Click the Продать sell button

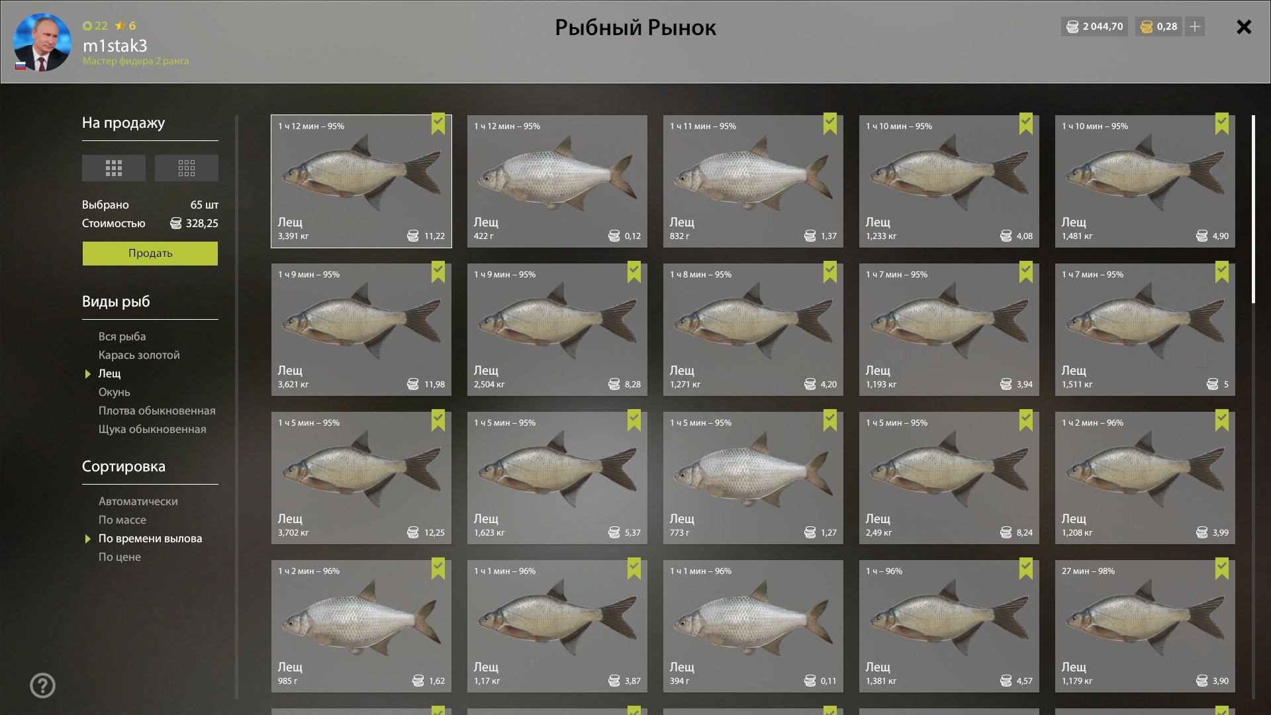150,254
